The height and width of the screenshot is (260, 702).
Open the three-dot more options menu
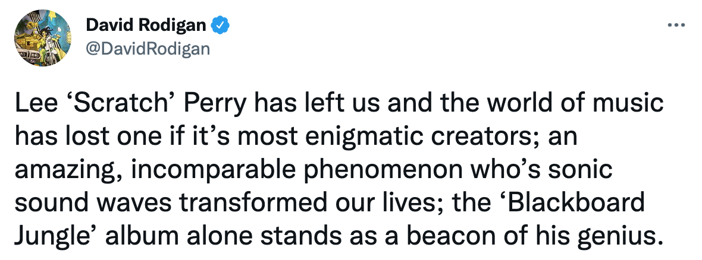pyautogui.click(x=676, y=26)
